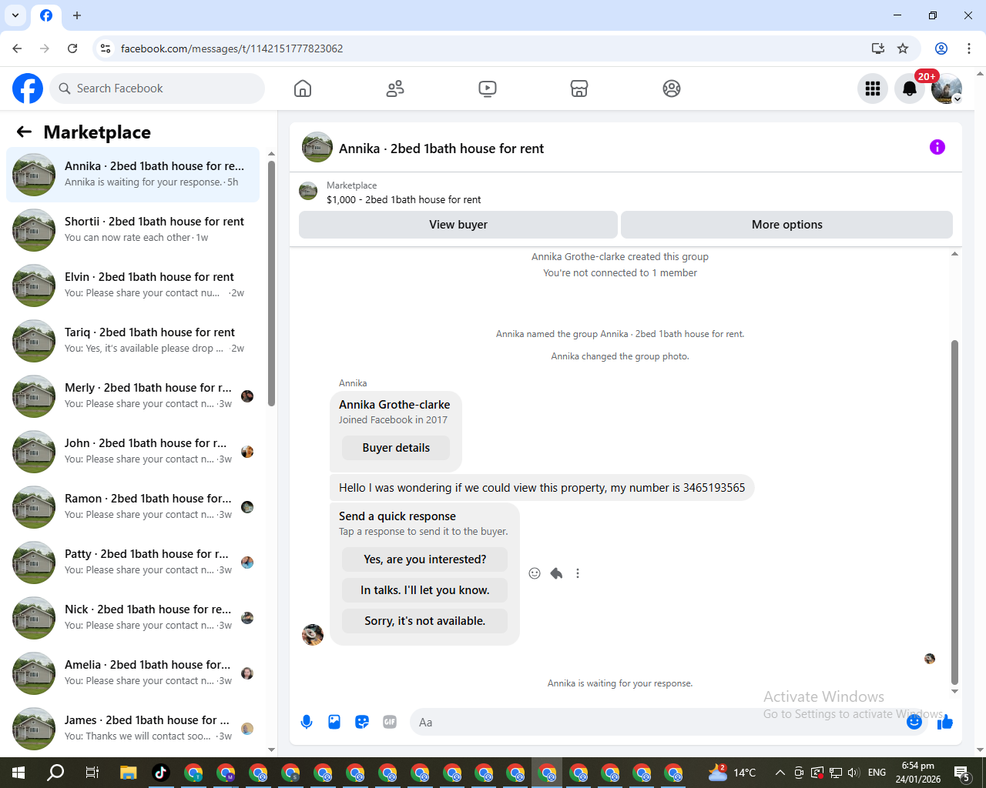Open Merly conversation
This screenshot has height=788, width=986.
133,396
